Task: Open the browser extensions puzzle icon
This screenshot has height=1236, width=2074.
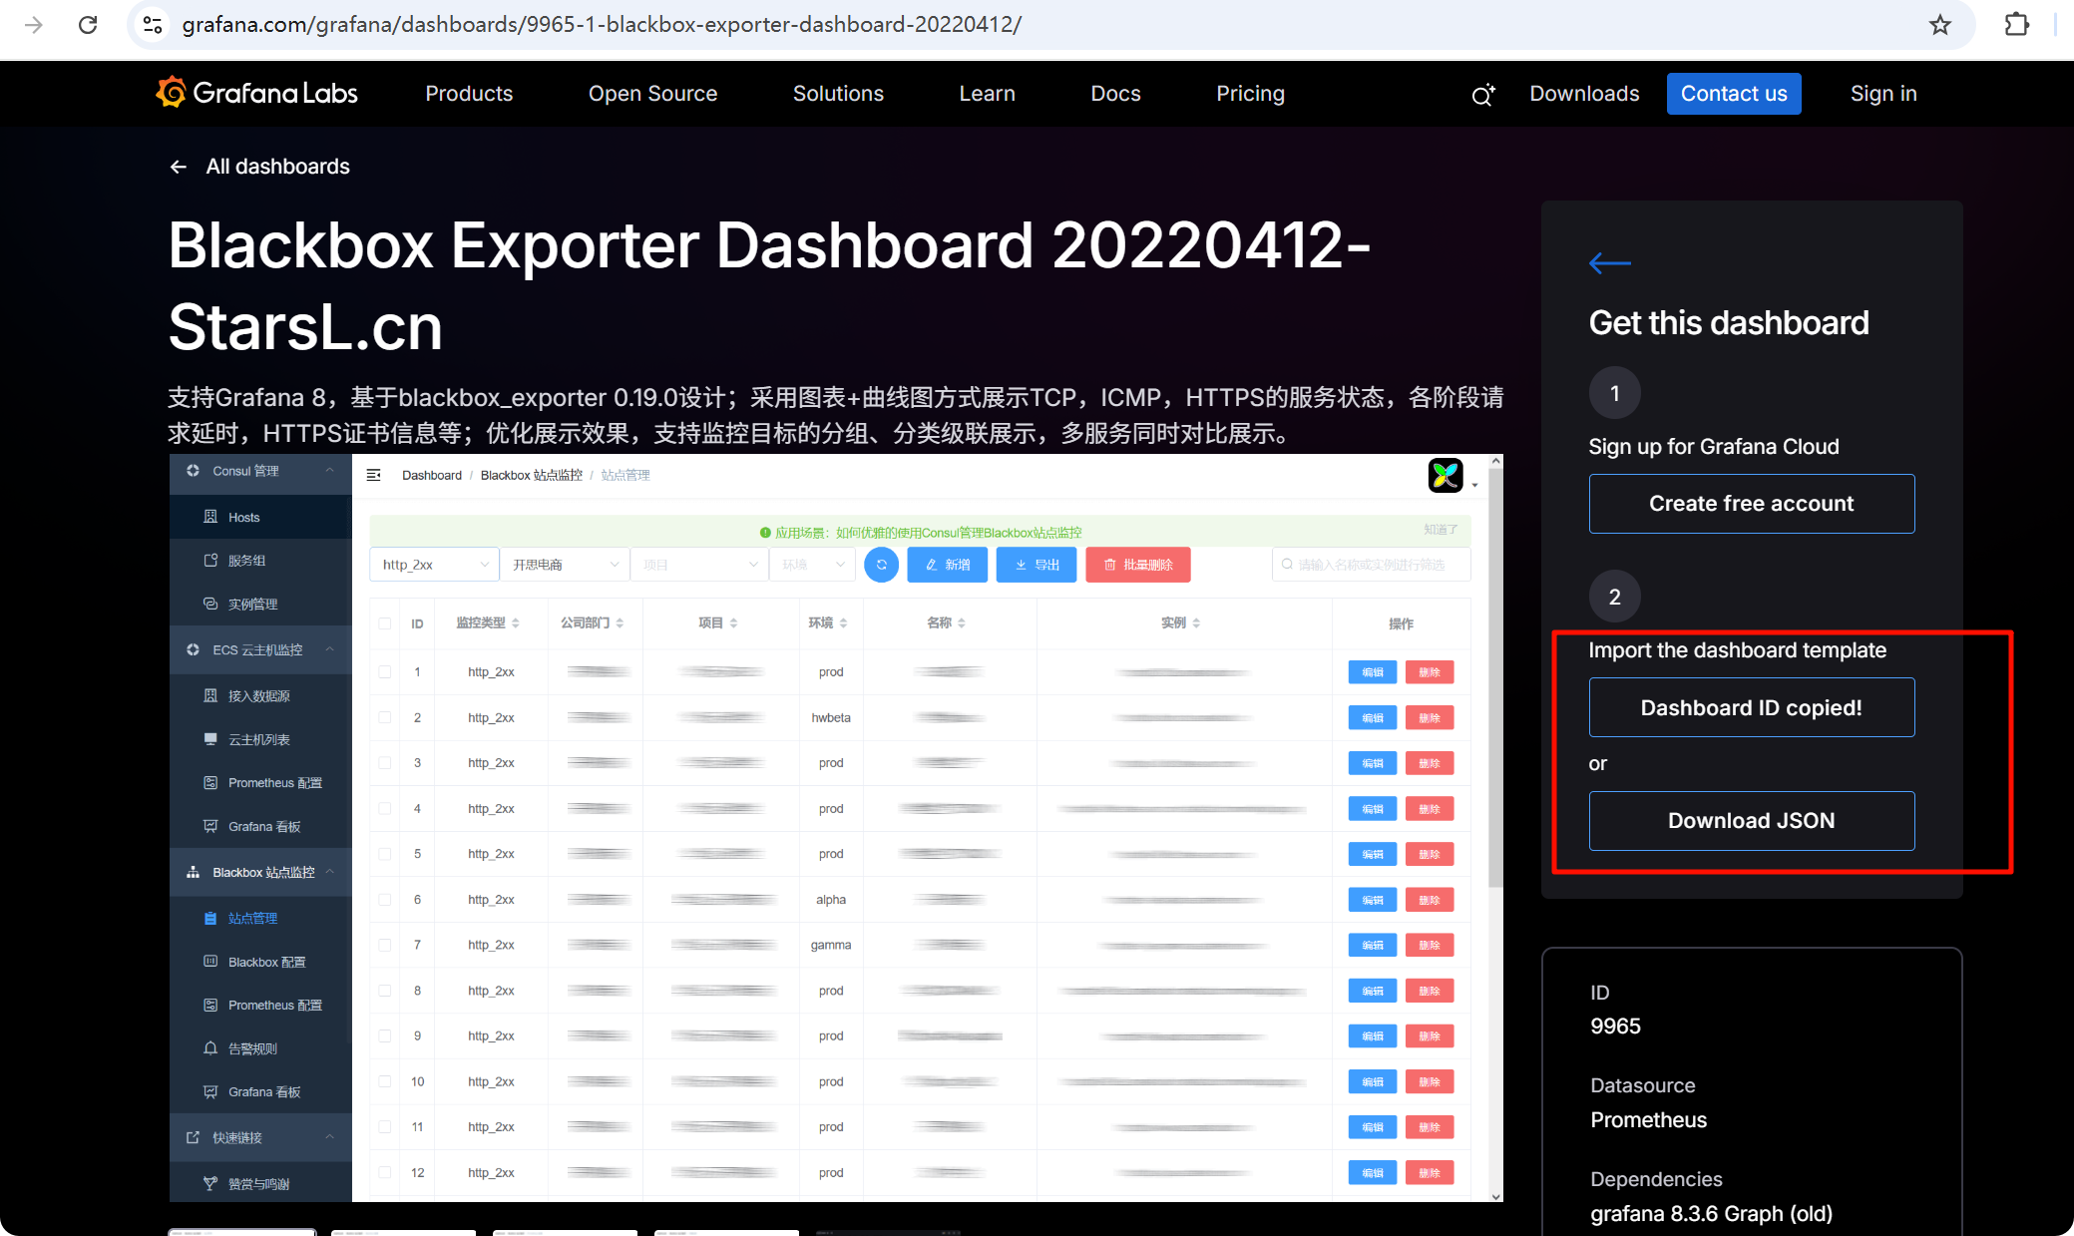Action: (2016, 25)
